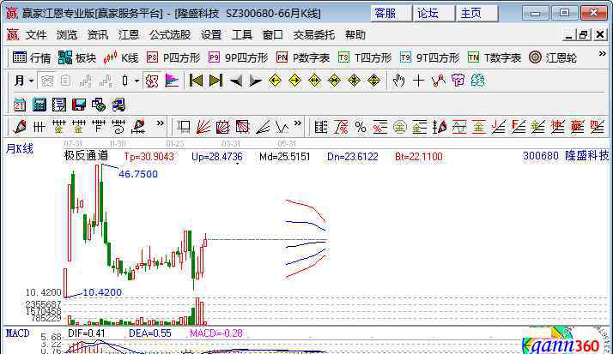This screenshot has height=354, width=613.
Task: Open the calendar date icon
Action: [19, 105]
